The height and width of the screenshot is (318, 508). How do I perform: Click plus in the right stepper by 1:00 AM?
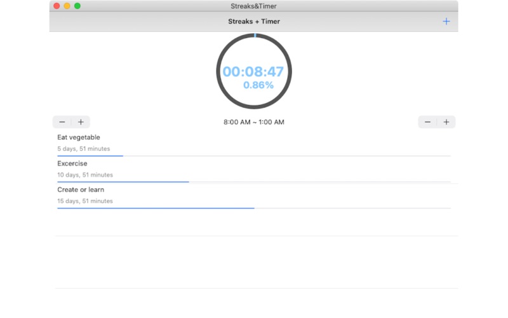tap(446, 122)
